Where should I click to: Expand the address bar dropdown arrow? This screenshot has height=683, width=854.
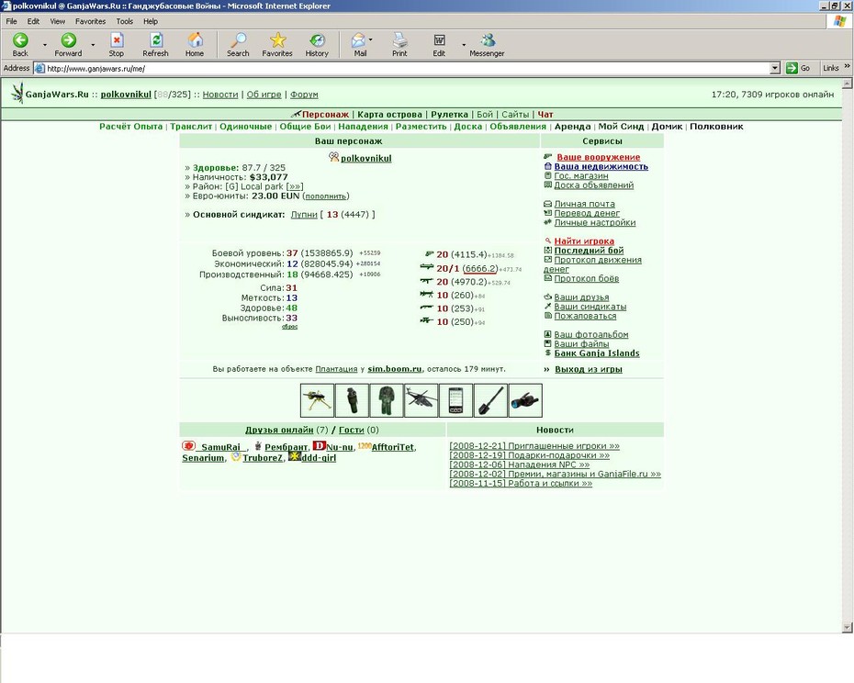[776, 68]
